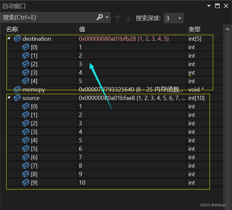The width and height of the screenshot is (232, 210).
Task: Click the source variable cube icon
Action: pyautogui.click(x=17, y=98)
